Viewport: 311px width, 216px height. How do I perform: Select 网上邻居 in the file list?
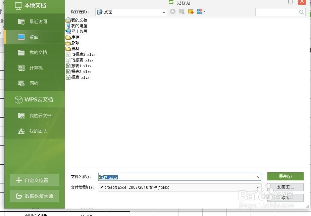click(76, 32)
